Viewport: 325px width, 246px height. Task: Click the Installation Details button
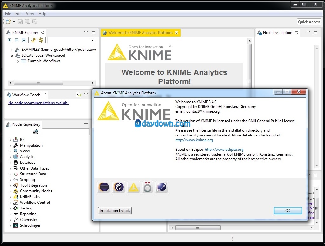click(x=115, y=210)
